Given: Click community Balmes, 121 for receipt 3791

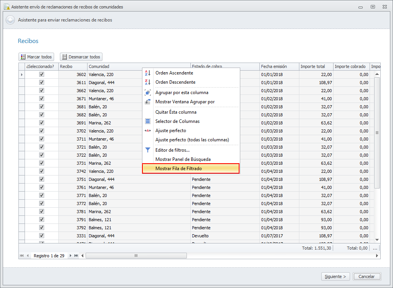Looking at the screenshot, I should coord(139,220).
